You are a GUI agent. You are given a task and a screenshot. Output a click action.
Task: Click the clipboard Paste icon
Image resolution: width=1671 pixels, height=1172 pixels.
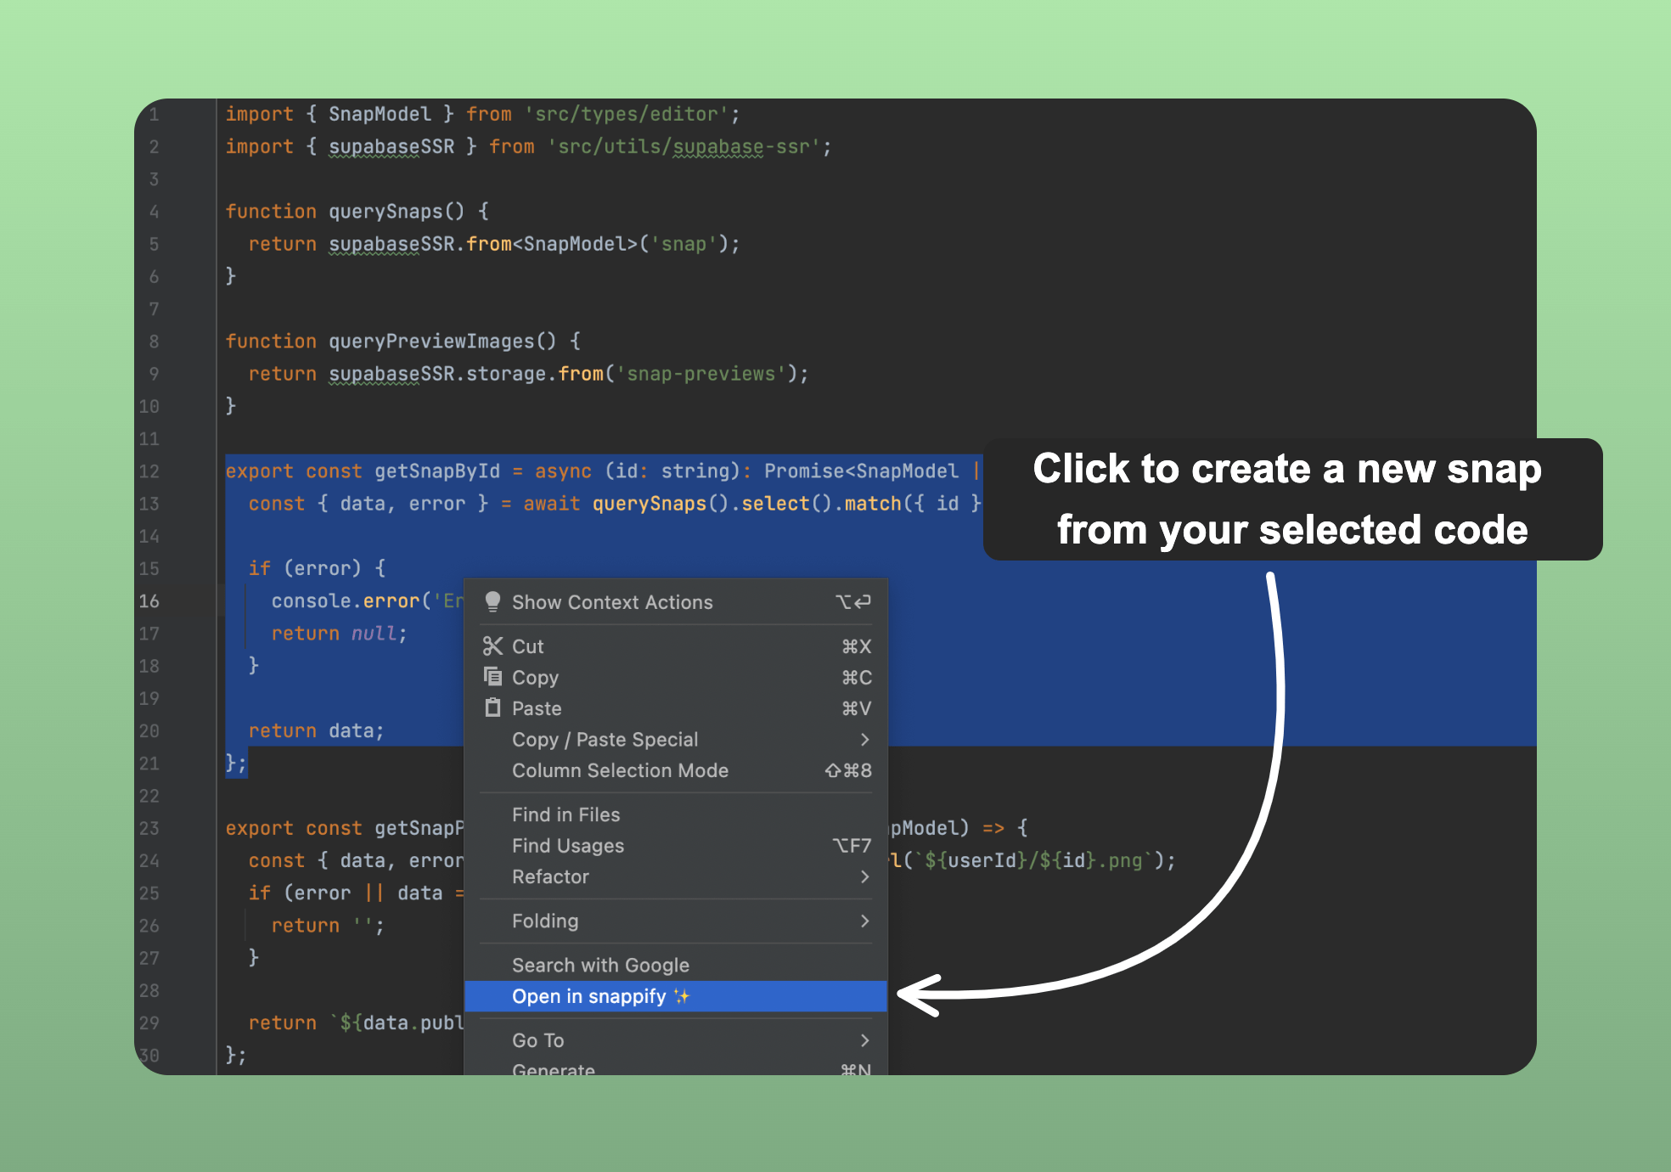click(x=492, y=708)
